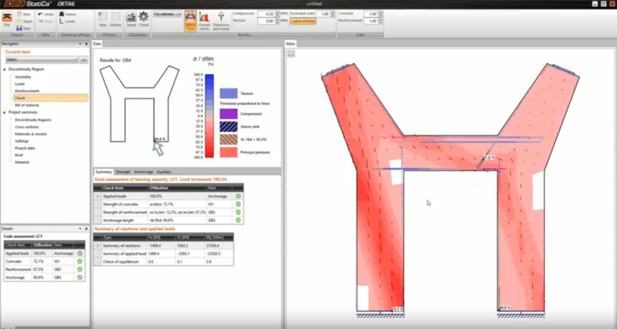Screen dimensions: 617x329
Task: Open the For extreme dropdown
Action: (167, 14)
